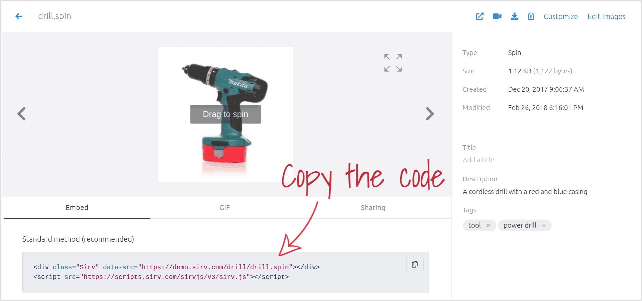Go back using the blue left arrow

click(x=19, y=16)
